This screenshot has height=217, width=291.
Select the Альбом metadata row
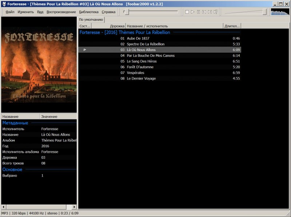(39, 140)
